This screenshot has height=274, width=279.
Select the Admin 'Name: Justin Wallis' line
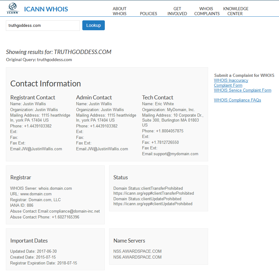pyautogui.click(x=94, y=104)
